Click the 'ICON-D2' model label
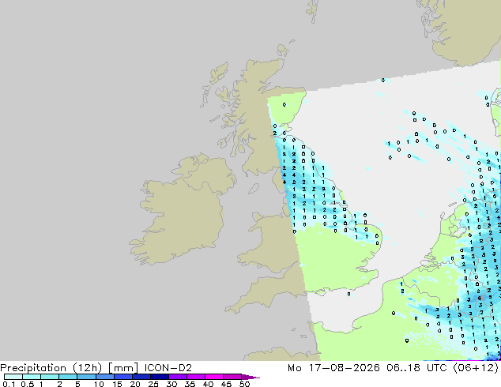The image size is (501, 387). pyautogui.click(x=168, y=368)
